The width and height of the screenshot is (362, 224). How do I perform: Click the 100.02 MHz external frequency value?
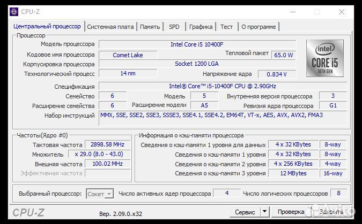click(x=108, y=164)
